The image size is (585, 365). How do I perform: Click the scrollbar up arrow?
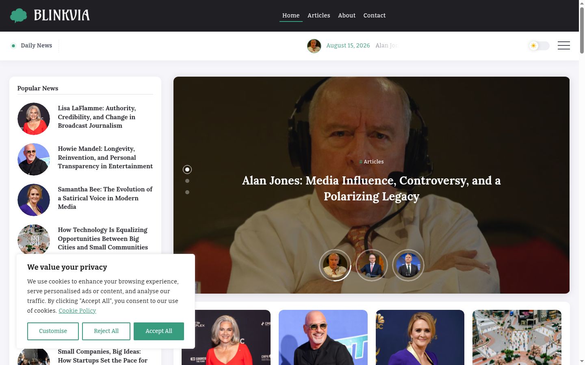(582, 3)
